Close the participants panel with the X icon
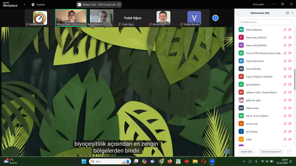296x166 pixels. [292, 13]
